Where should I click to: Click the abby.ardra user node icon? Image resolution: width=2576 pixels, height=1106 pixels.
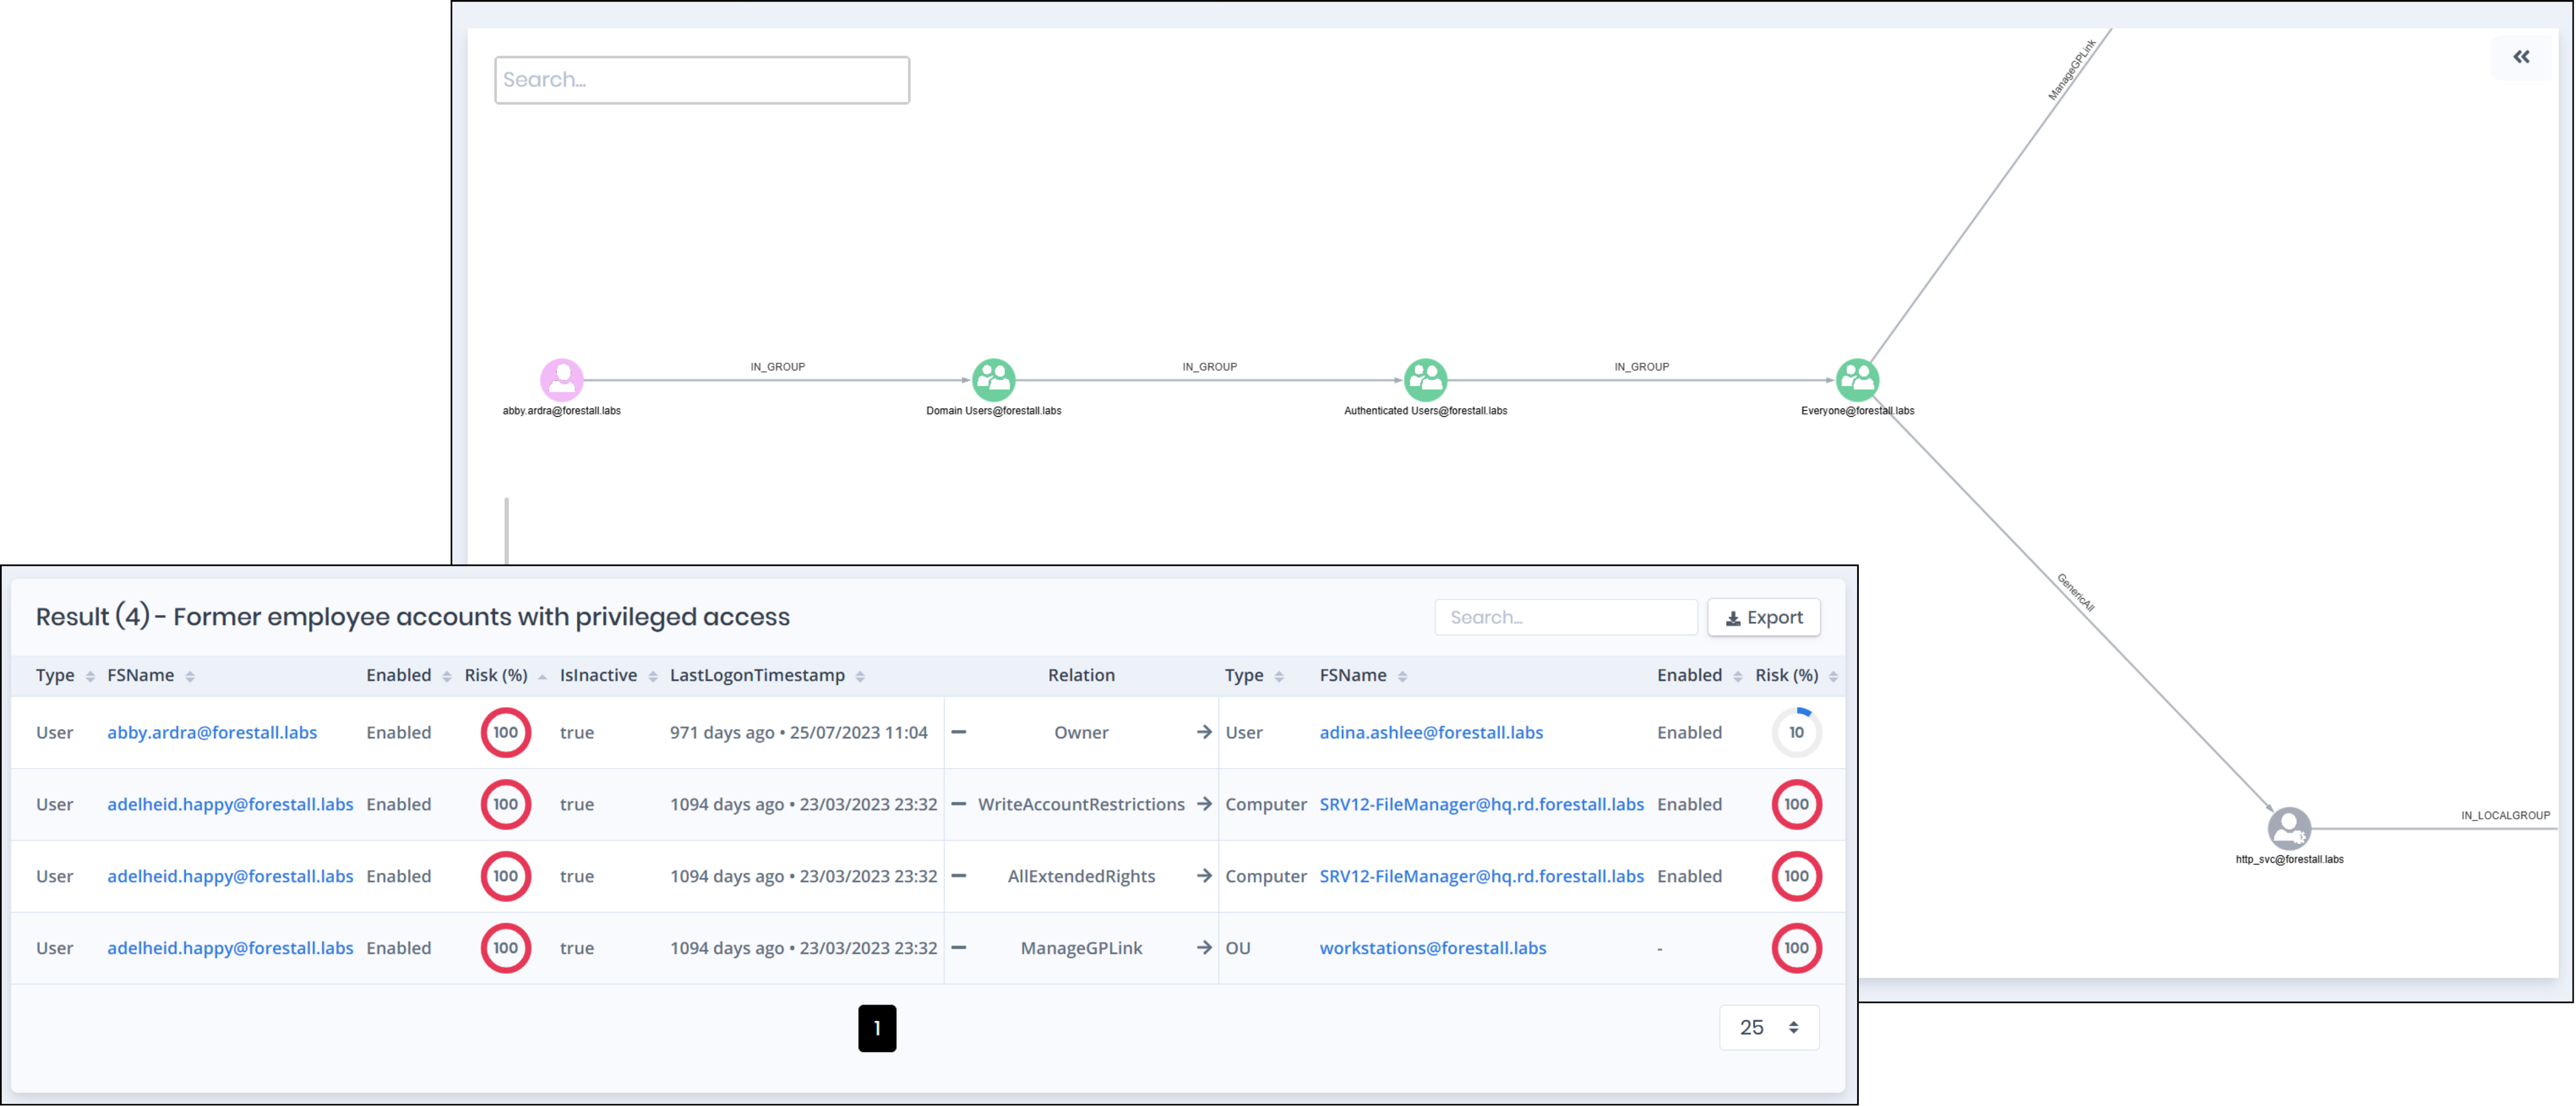(561, 380)
